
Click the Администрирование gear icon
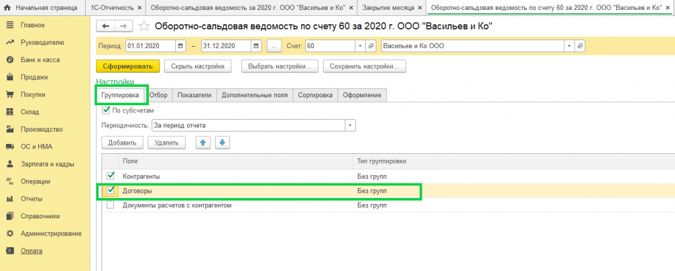10,234
